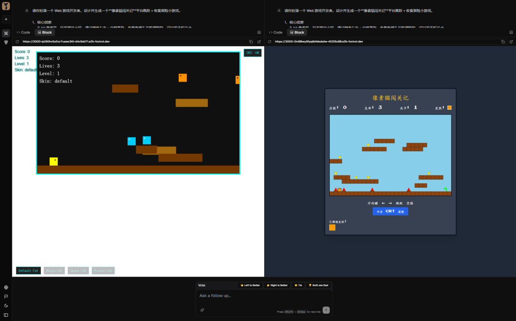Toggle the blue CRT filter button in right game
The width and height of the screenshot is (516, 321).
[x=390, y=211]
